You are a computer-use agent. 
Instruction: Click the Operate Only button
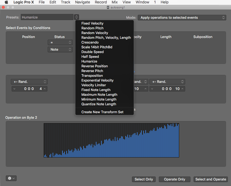click(175, 179)
